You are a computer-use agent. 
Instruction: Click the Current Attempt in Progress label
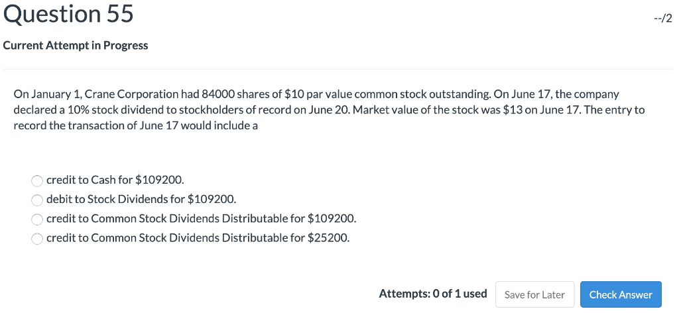(76, 46)
